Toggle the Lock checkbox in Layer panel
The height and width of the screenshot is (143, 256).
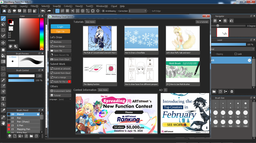tap(236, 54)
